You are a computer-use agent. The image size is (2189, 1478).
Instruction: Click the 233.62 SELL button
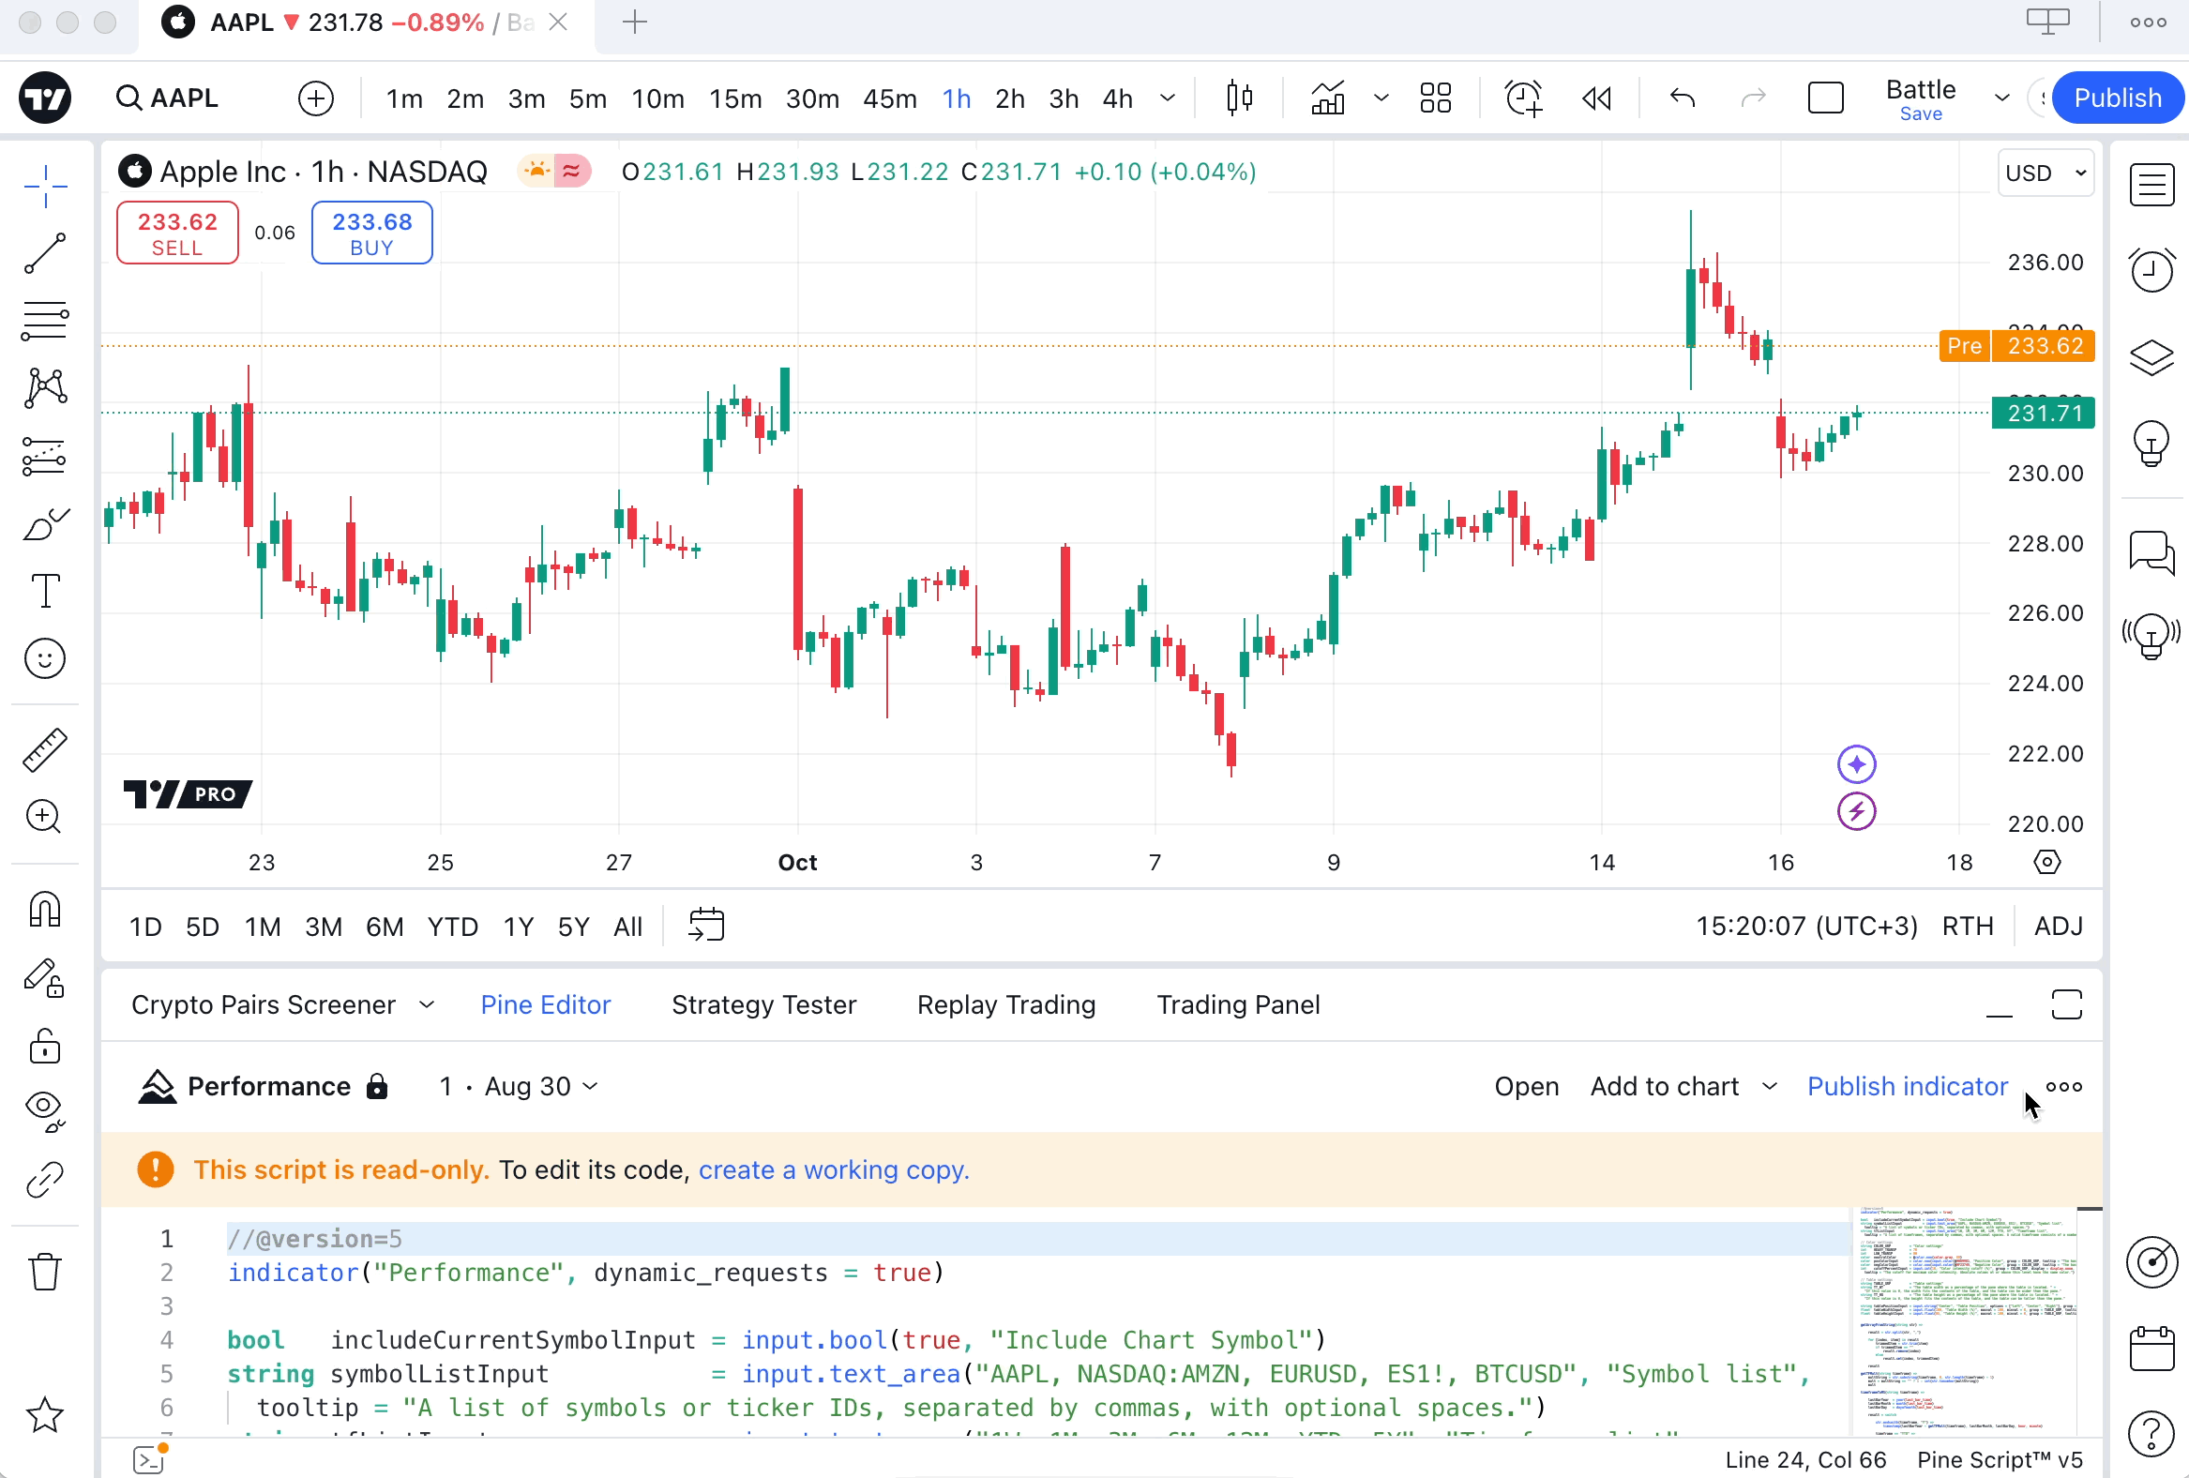coord(177,233)
